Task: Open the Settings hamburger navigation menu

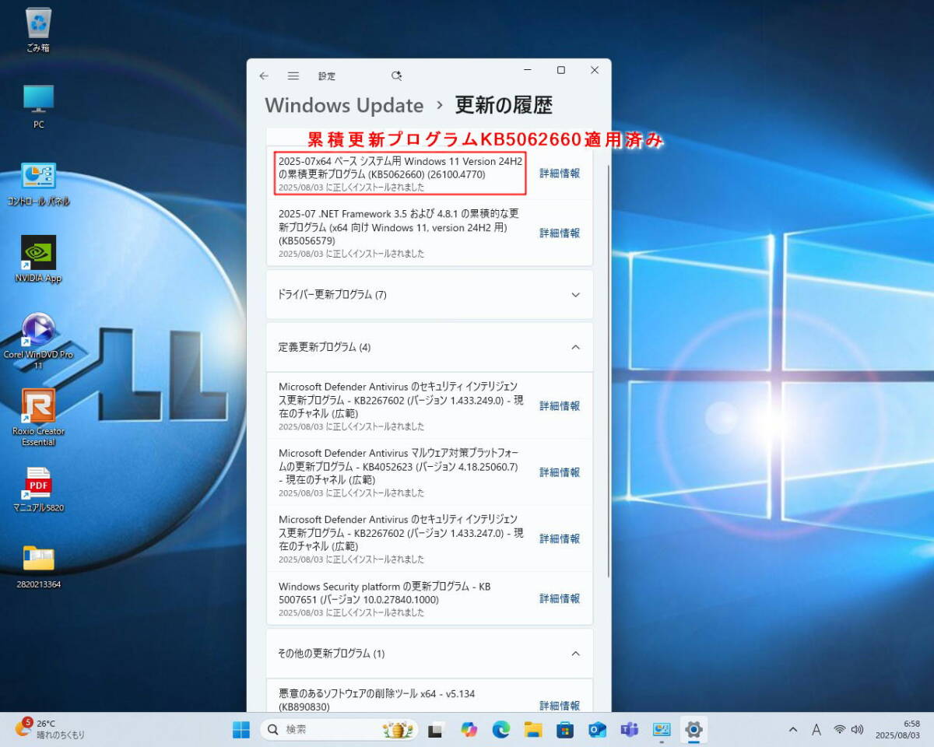Action: point(293,75)
